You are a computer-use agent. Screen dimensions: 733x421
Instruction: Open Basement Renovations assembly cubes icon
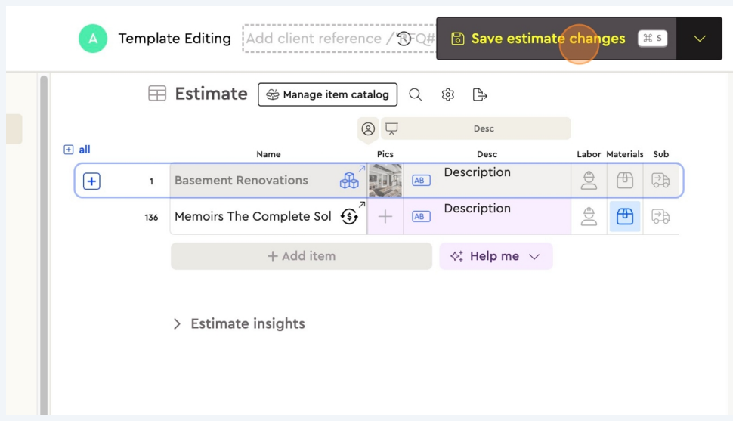[349, 181]
